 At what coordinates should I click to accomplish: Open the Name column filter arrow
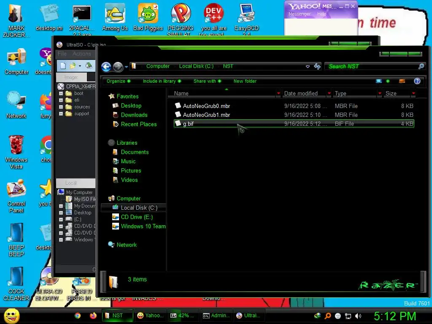[278, 93]
